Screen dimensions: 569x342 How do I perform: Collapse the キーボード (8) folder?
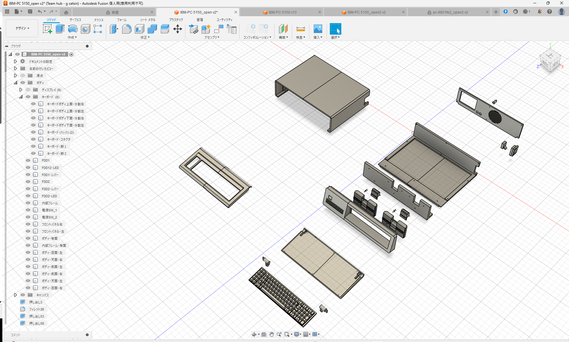tap(21, 97)
